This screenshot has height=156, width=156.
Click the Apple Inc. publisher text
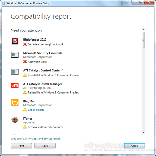pyautogui.click(x=30, y=122)
